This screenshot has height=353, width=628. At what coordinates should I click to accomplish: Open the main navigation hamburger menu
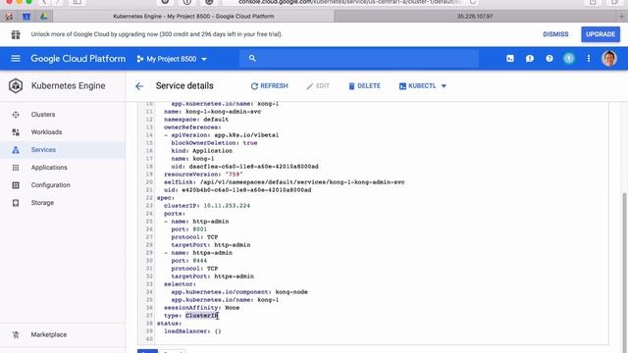point(16,59)
